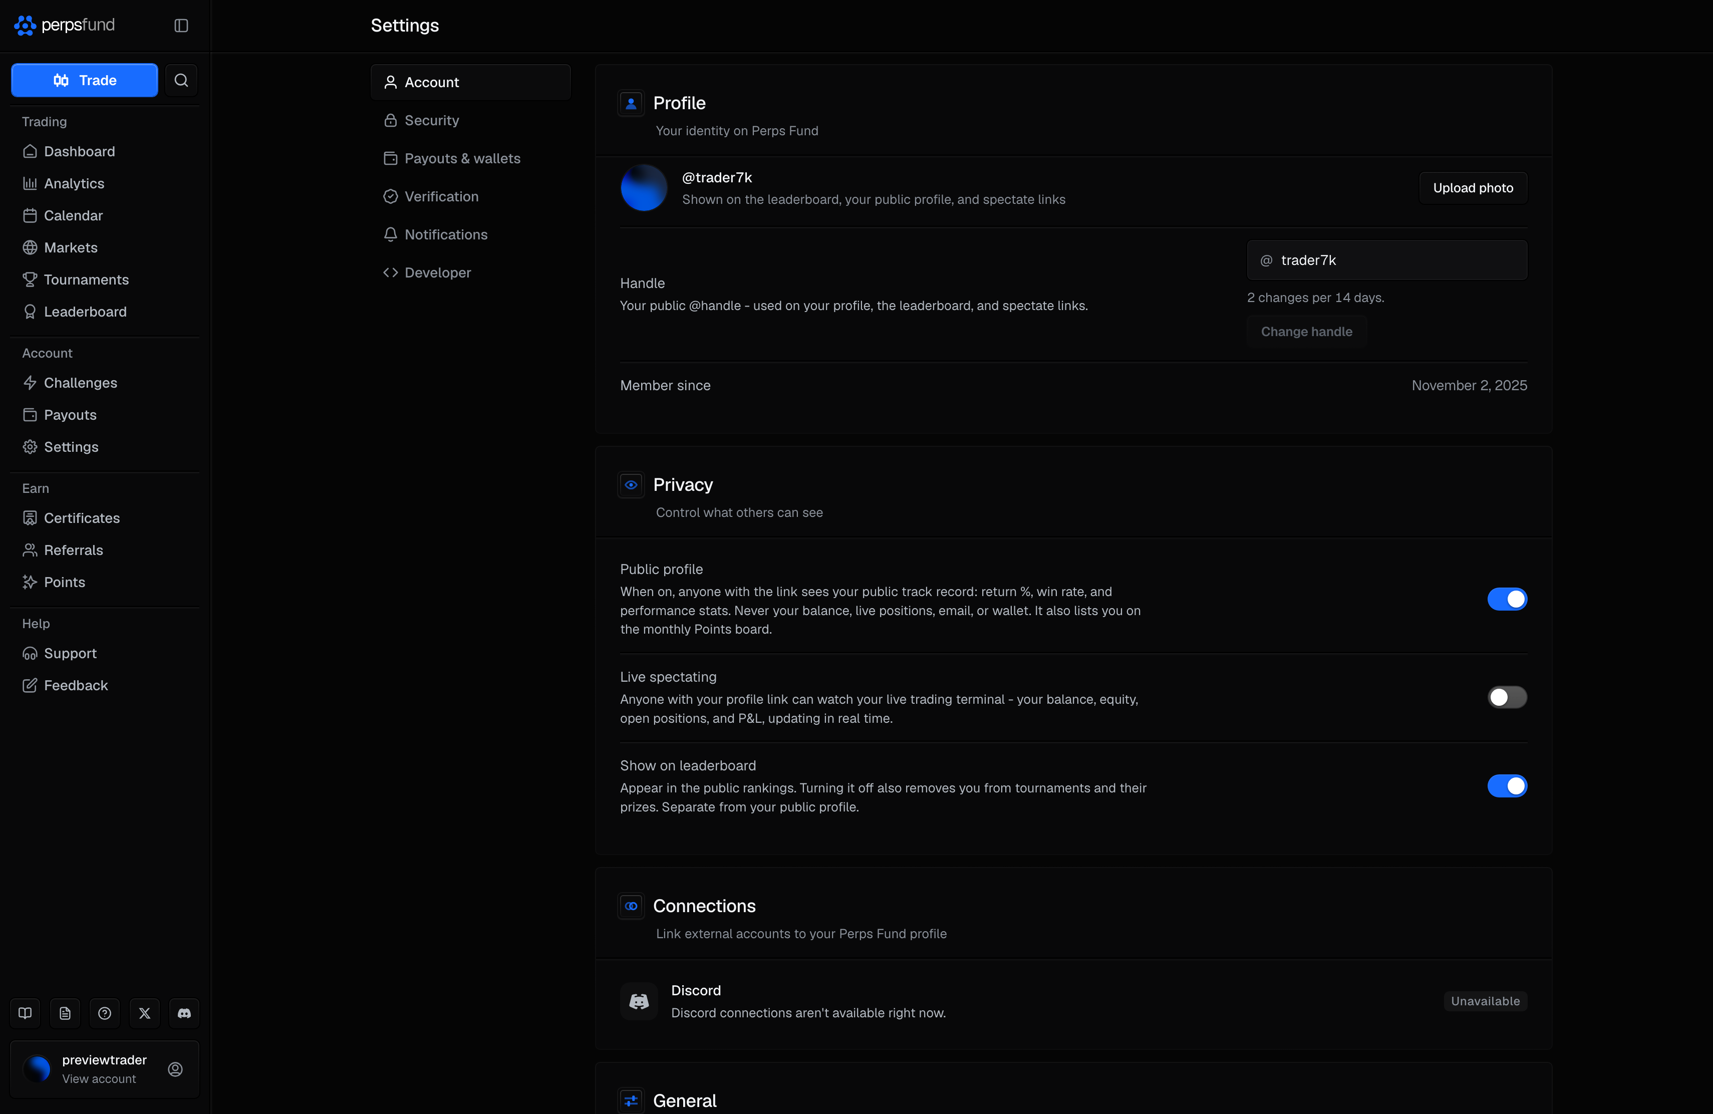
Task: Click the blue Trade button
Action: click(x=84, y=80)
